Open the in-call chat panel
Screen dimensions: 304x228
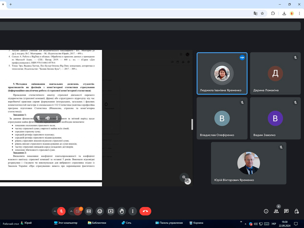pos(286,211)
